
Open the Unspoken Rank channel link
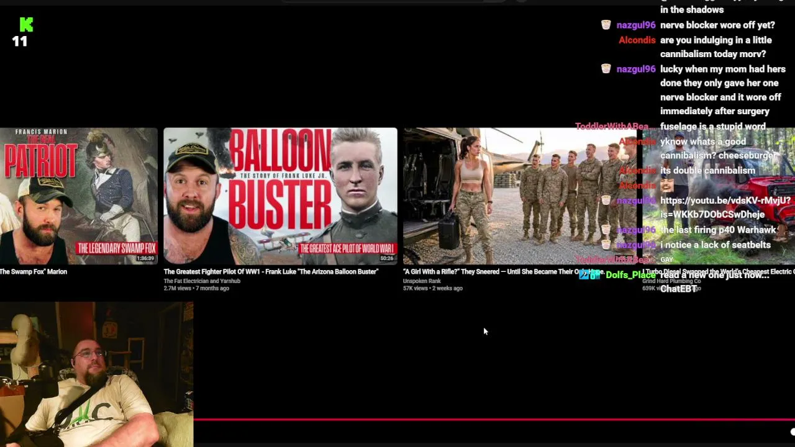click(422, 281)
